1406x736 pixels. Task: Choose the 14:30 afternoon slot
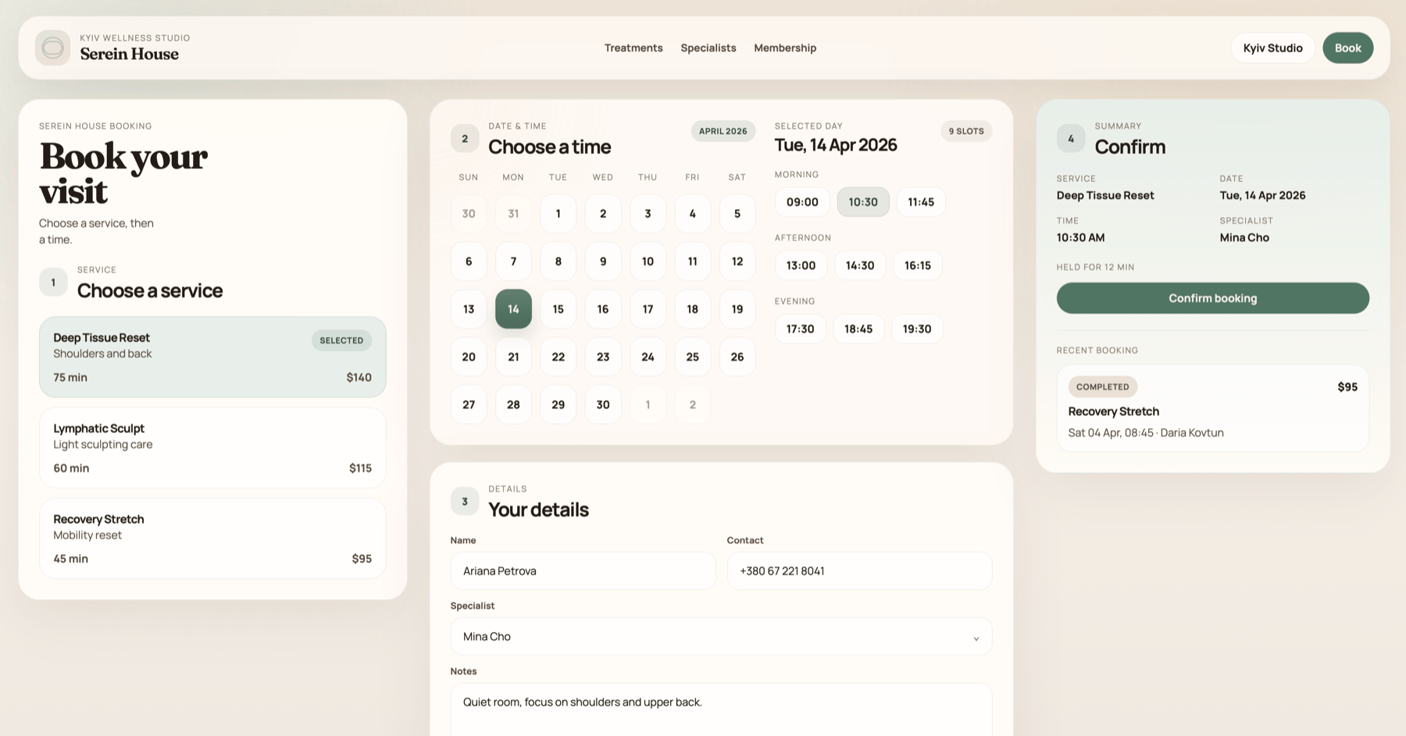[860, 265]
